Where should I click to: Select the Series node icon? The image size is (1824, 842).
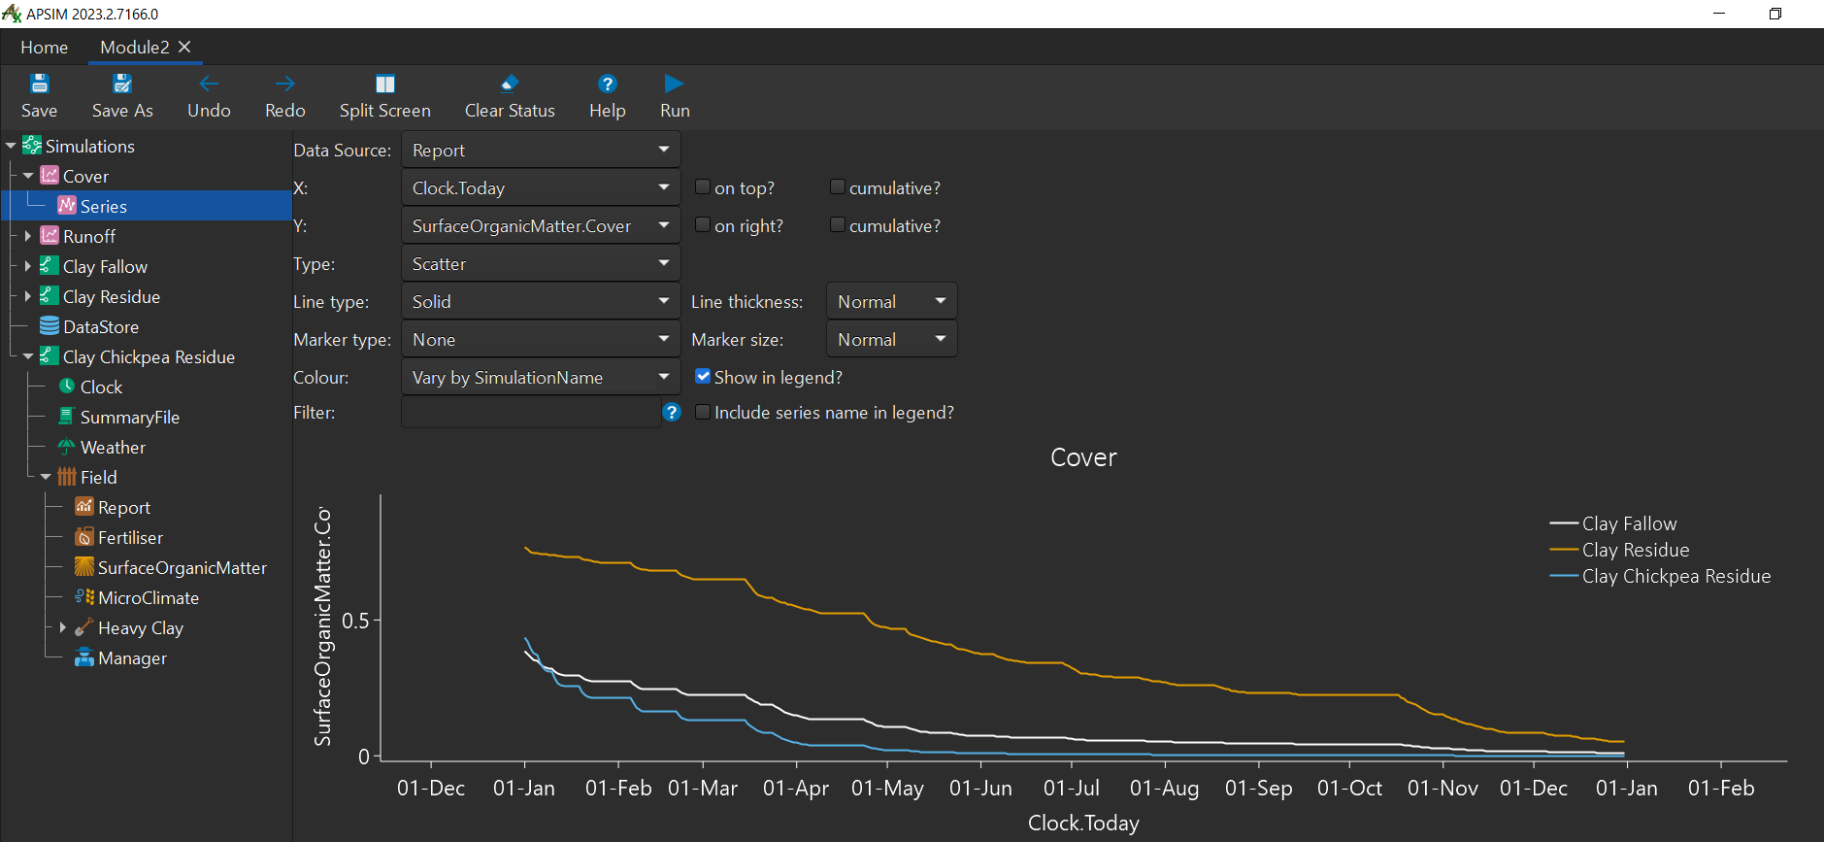pos(67,206)
